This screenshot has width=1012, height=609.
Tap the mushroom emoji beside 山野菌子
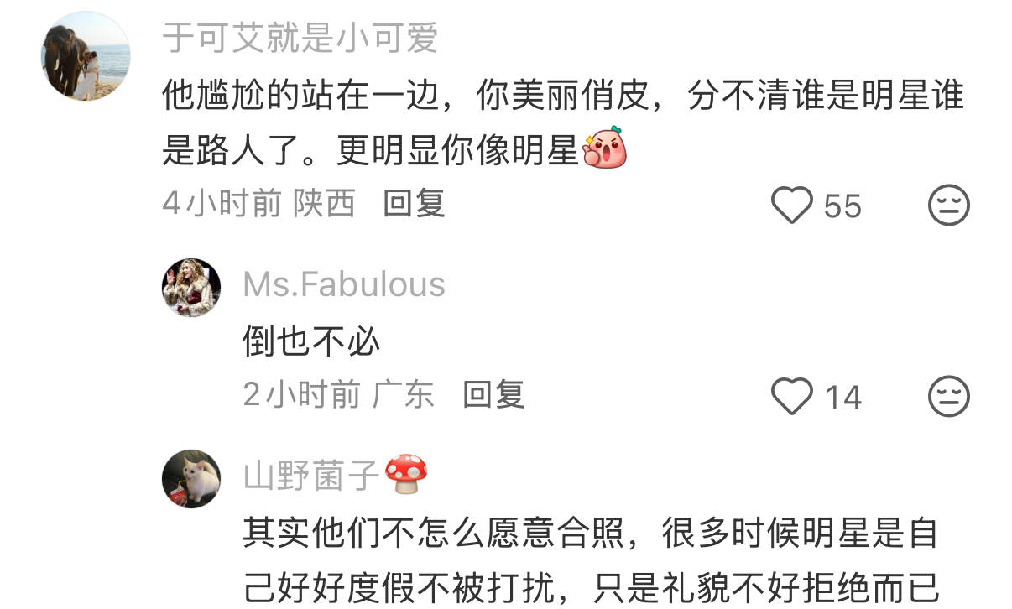click(407, 475)
